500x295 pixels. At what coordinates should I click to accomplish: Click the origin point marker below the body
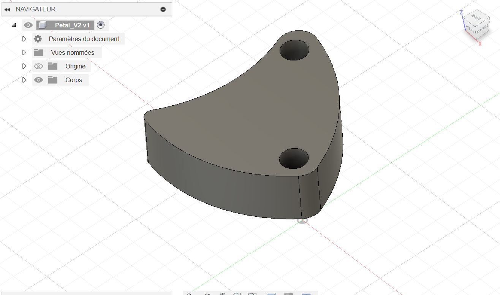point(302,220)
